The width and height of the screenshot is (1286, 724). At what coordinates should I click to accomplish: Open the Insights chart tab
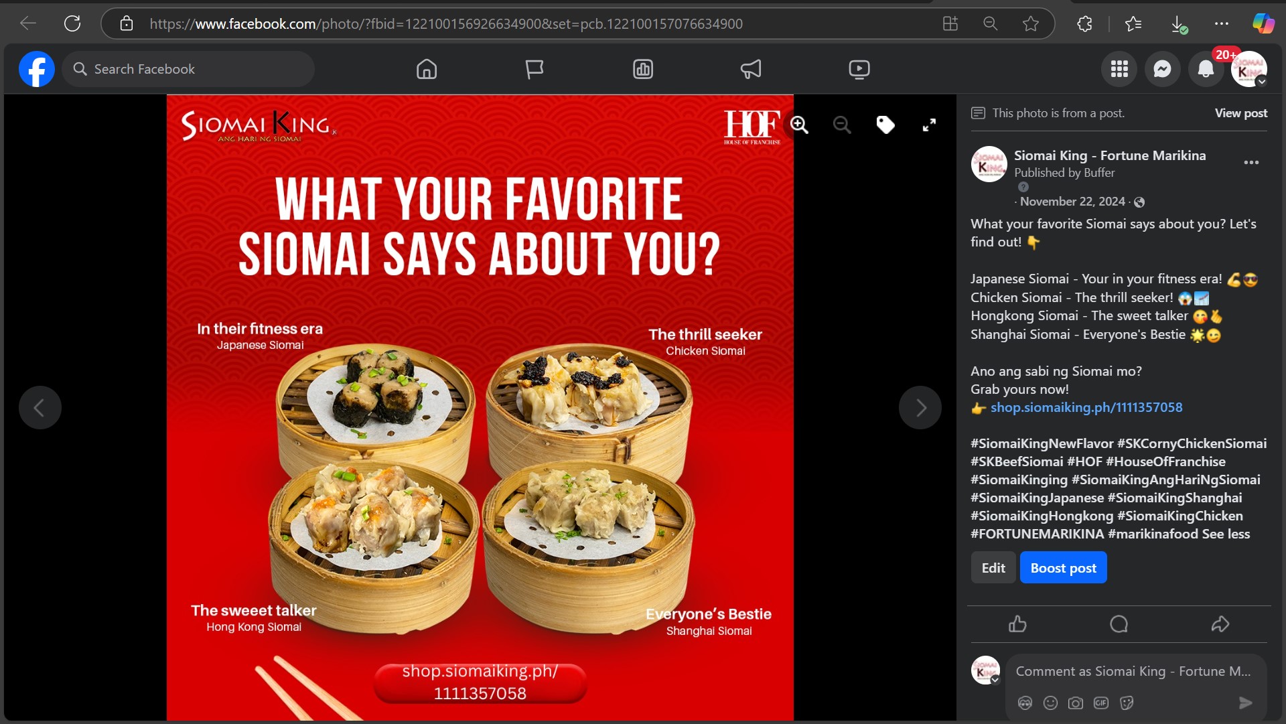pyautogui.click(x=643, y=69)
